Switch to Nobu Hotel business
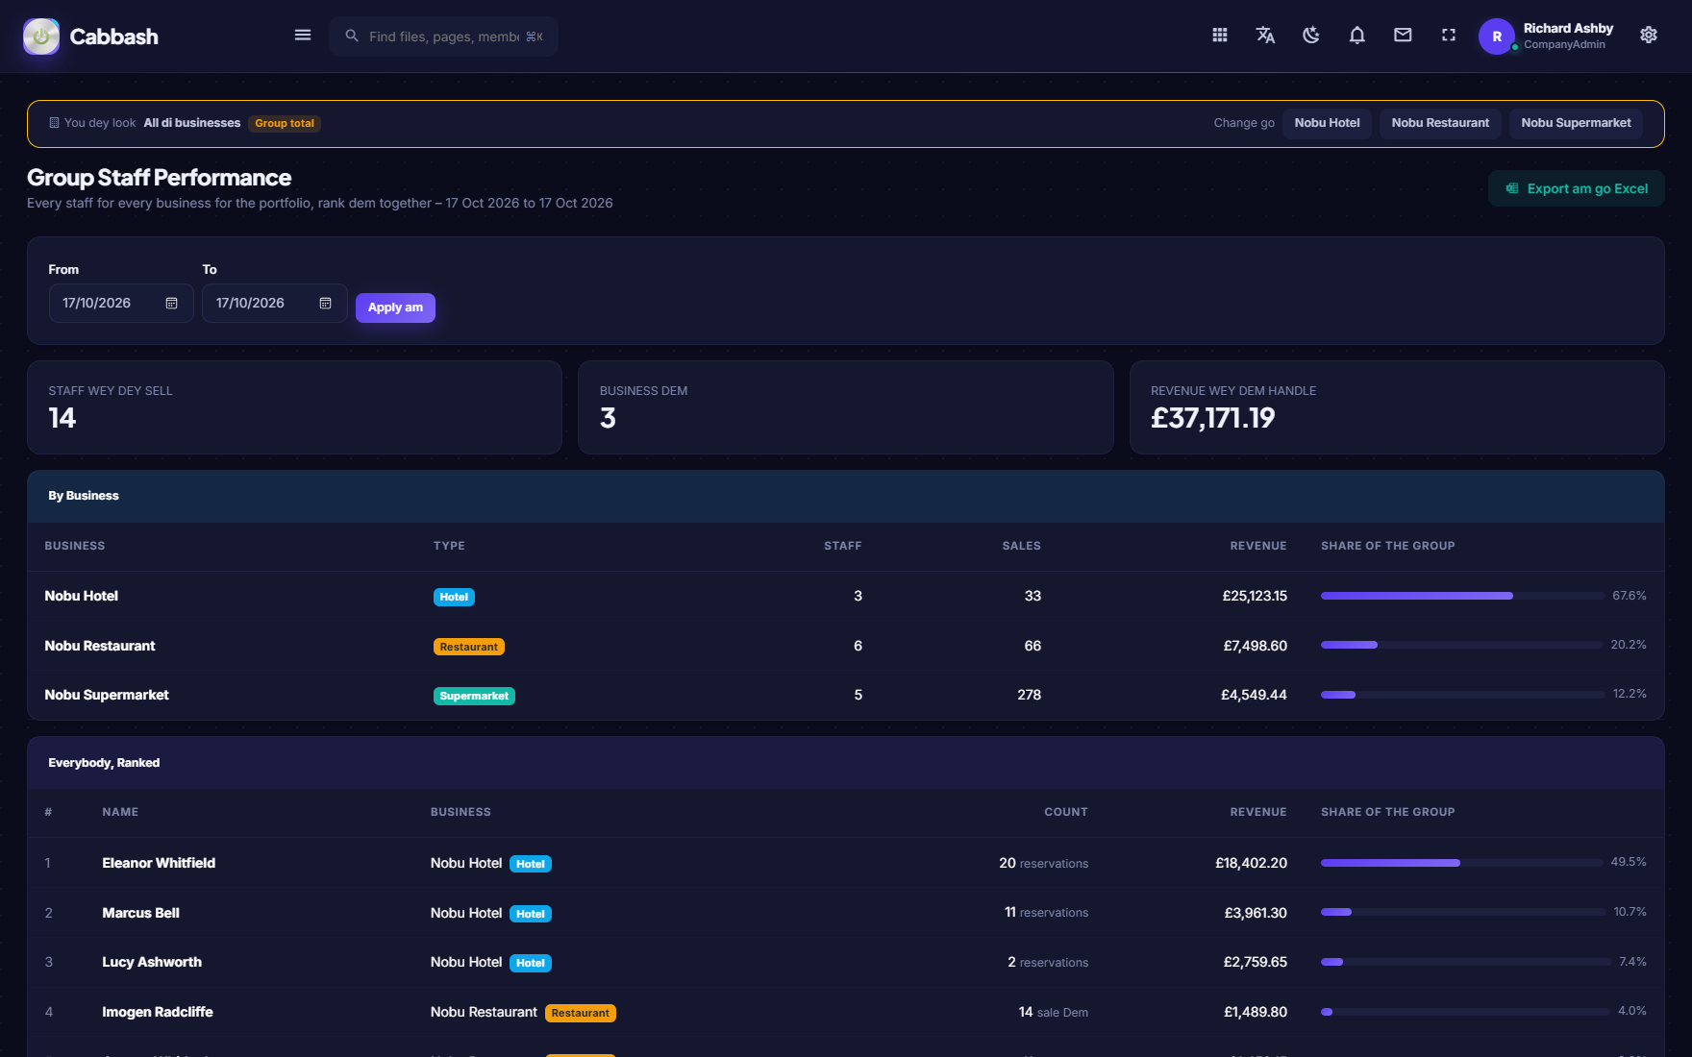This screenshot has width=1692, height=1057. pyautogui.click(x=1327, y=123)
